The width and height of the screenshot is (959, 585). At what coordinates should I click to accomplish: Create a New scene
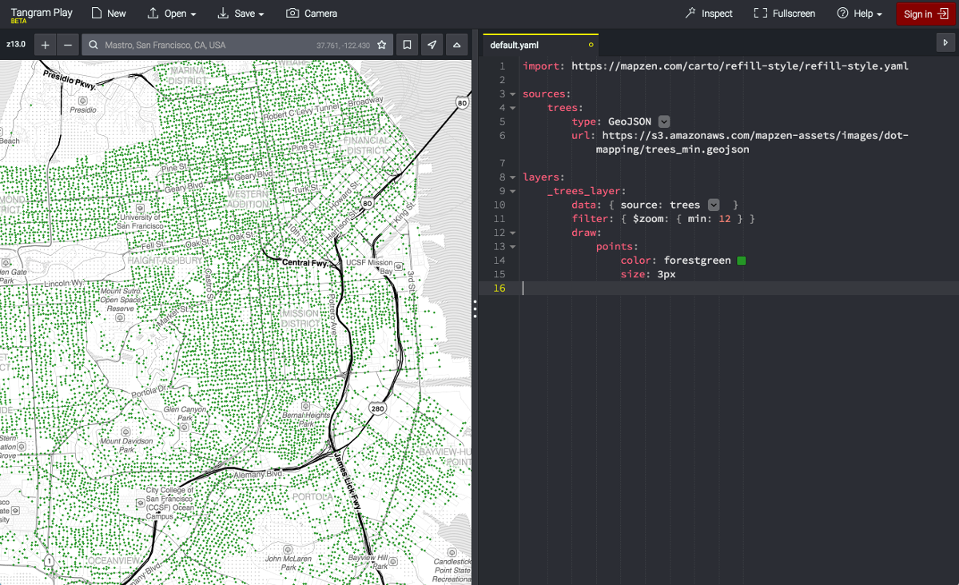point(109,14)
